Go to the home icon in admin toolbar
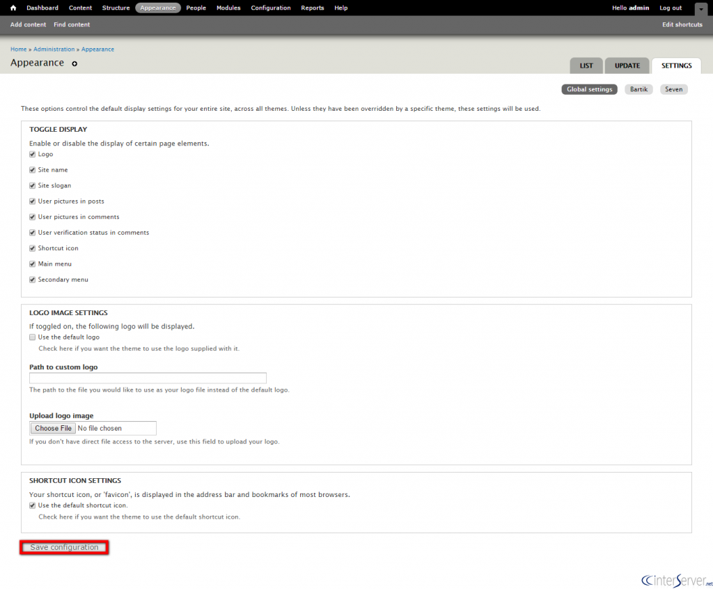This screenshot has height=589, width=713. (x=13, y=8)
